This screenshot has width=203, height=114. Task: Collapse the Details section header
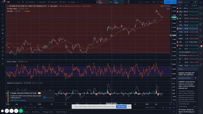coord(187,69)
